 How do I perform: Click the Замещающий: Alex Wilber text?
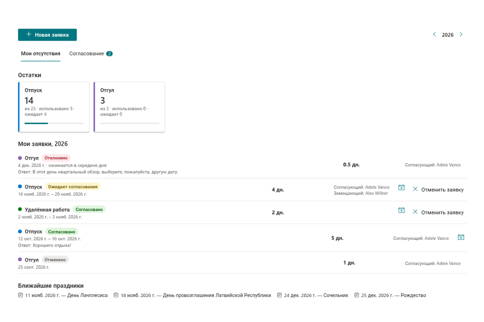(361, 193)
